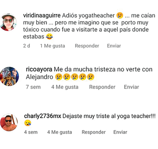Click the 2 d timestamp

[x=27, y=46]
